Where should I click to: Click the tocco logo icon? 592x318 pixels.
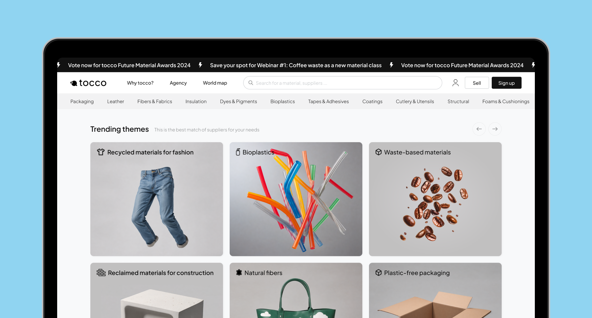tap(74, 83)
